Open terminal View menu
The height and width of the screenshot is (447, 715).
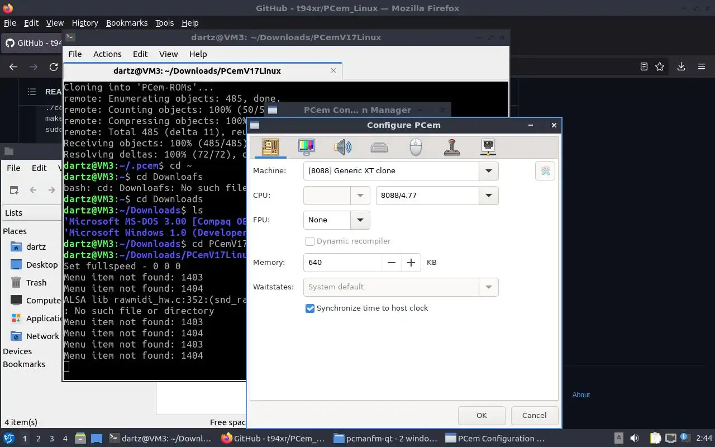168,54
